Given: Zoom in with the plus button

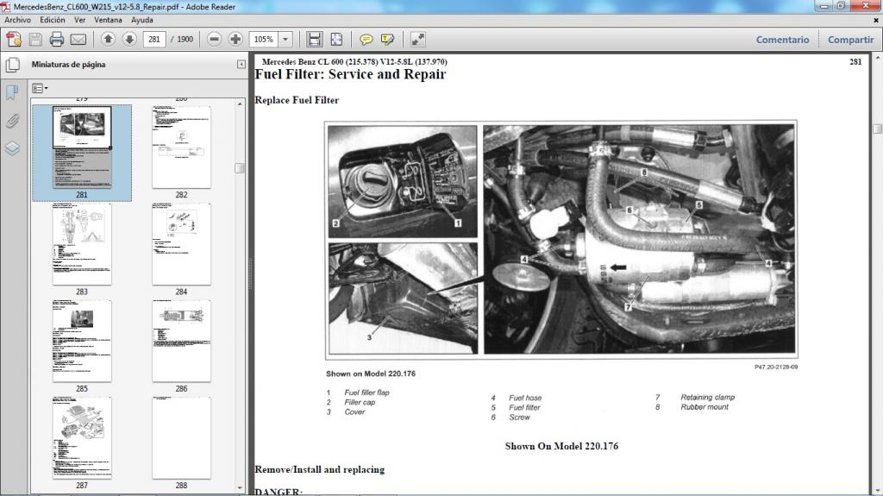Looking at the screenshot, I should coord(235,39).
